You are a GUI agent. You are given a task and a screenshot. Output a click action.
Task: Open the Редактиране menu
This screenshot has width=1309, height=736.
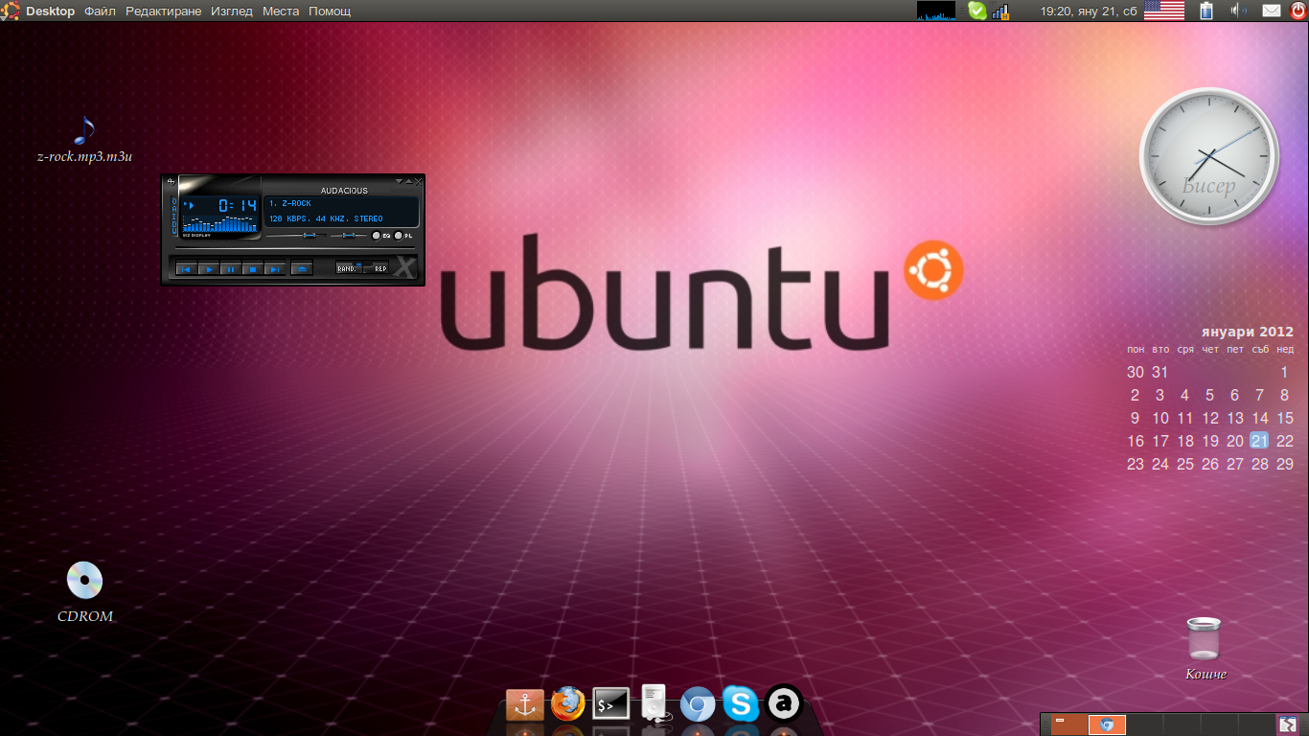pyautogui.click(x=163, y=11)
